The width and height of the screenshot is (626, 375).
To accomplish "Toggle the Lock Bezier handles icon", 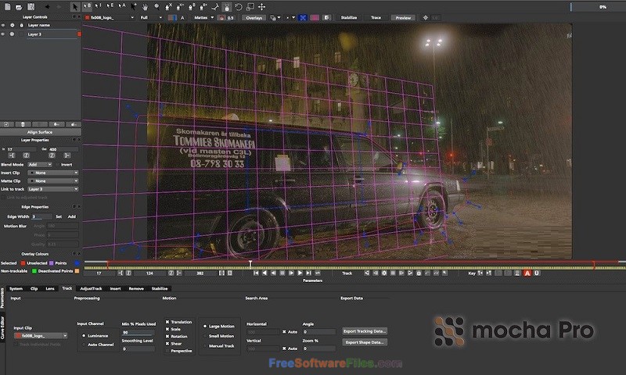I will pyautogui.click(x=227, y=7).
